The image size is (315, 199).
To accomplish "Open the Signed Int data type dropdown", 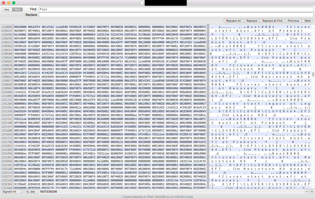I will point(12,192).
